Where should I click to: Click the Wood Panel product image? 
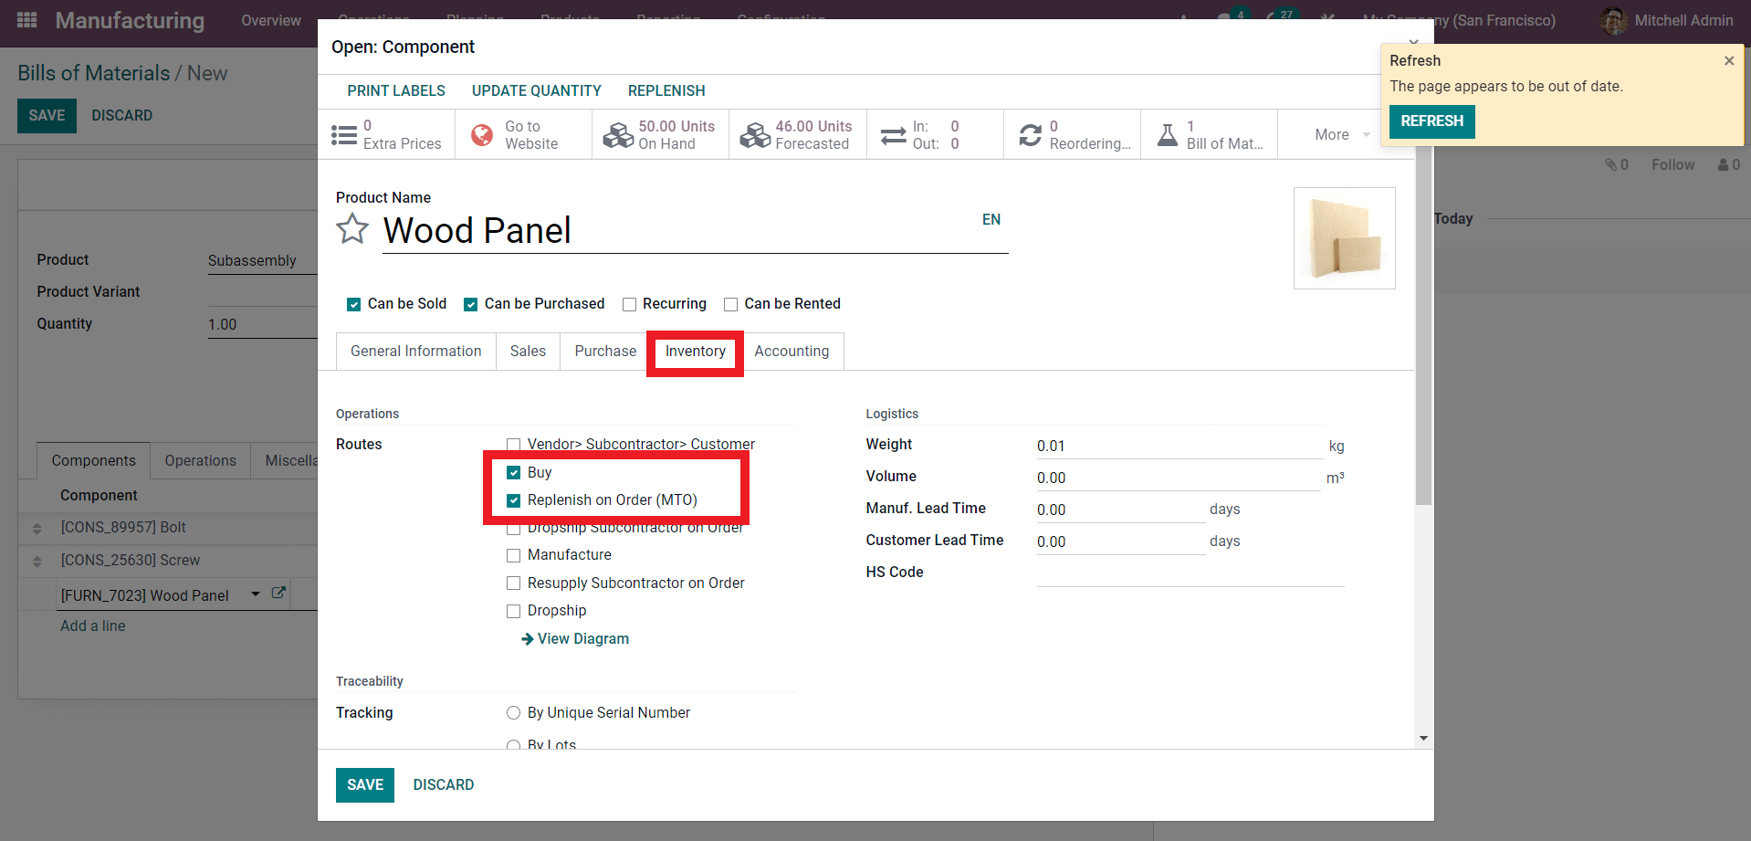[x=1345, y=238]
